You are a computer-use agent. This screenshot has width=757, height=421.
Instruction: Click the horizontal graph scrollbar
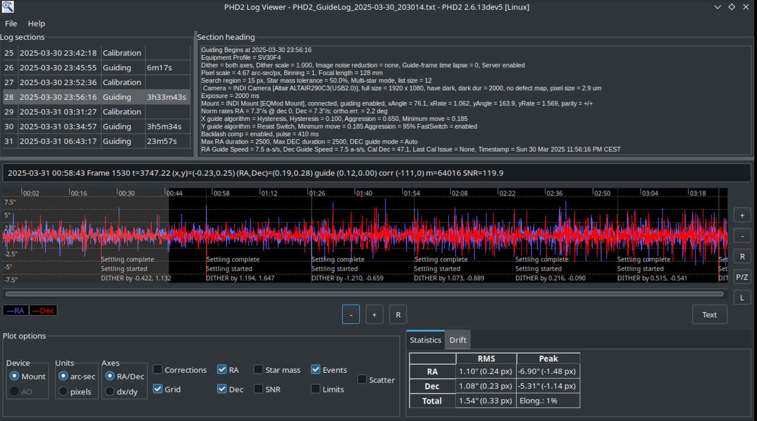click(363, 294)
